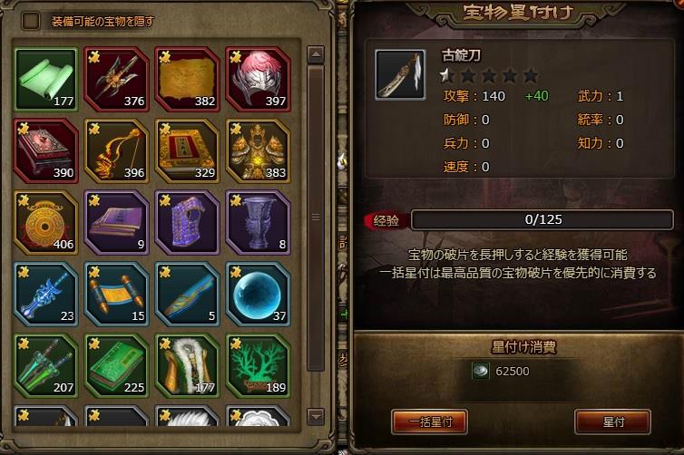
Task: Select the green book fragment numbered 225
Action: [116, 365]
